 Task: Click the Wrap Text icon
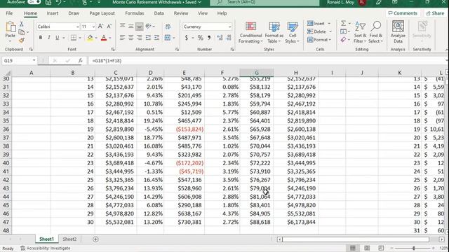pos(168,27)
